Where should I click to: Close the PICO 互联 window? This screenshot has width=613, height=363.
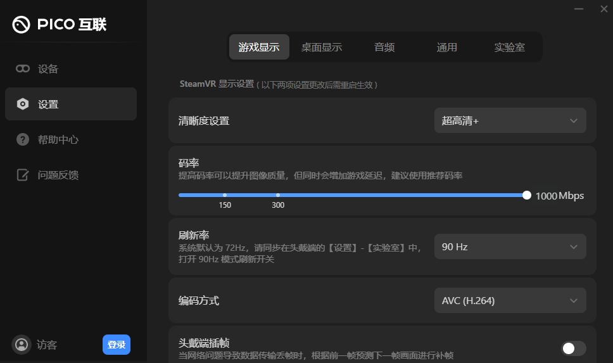[603, 9]
